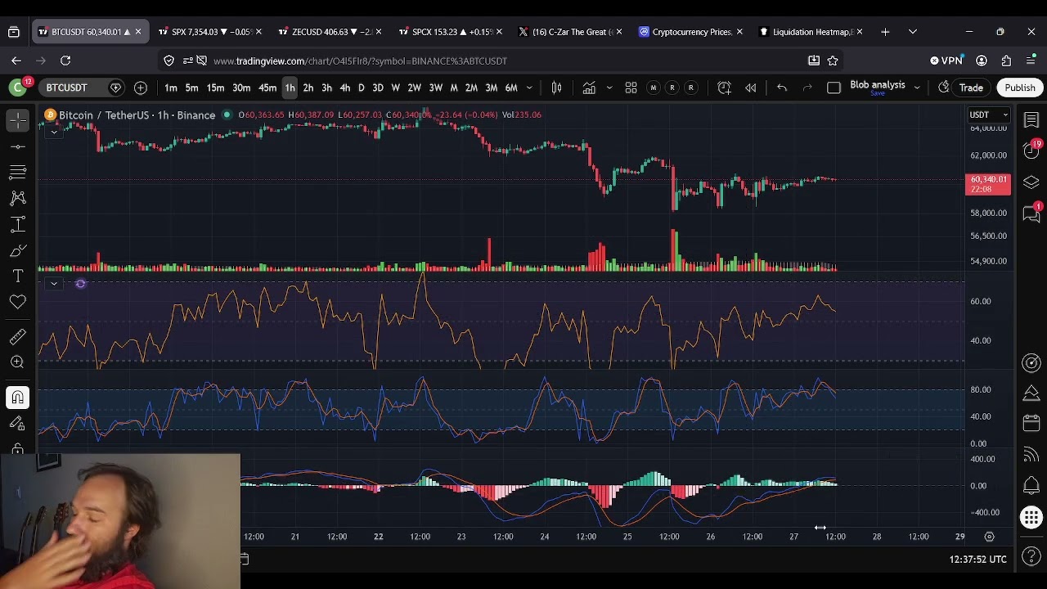
Task: Open chart settings gear on time axis
Action: point(989,537)
